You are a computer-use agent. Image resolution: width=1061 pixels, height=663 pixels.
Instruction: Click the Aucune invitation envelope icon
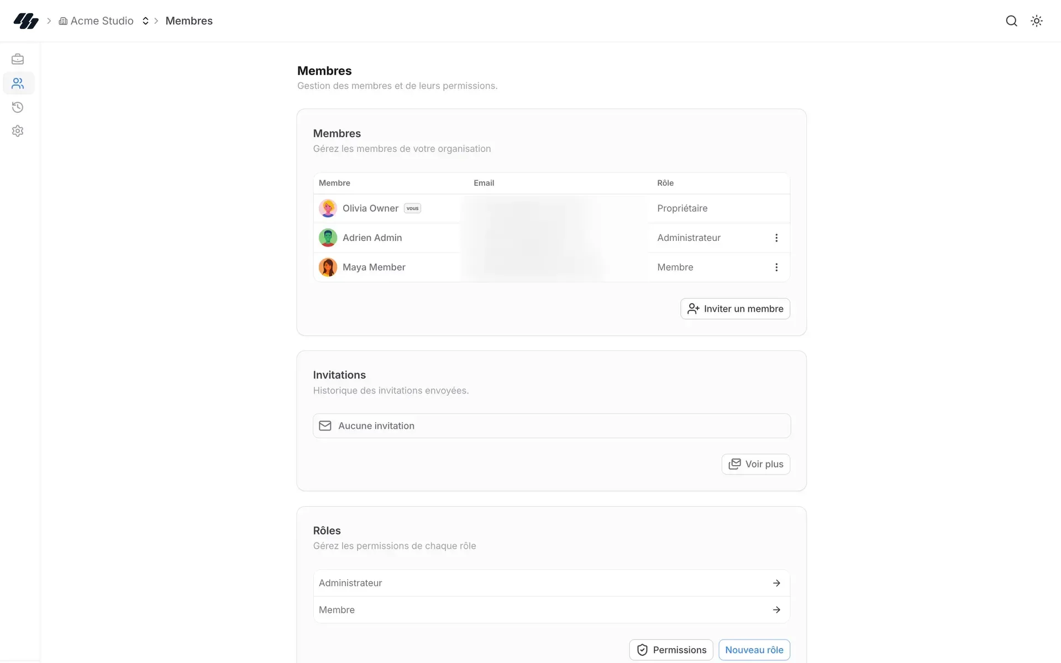325,426
